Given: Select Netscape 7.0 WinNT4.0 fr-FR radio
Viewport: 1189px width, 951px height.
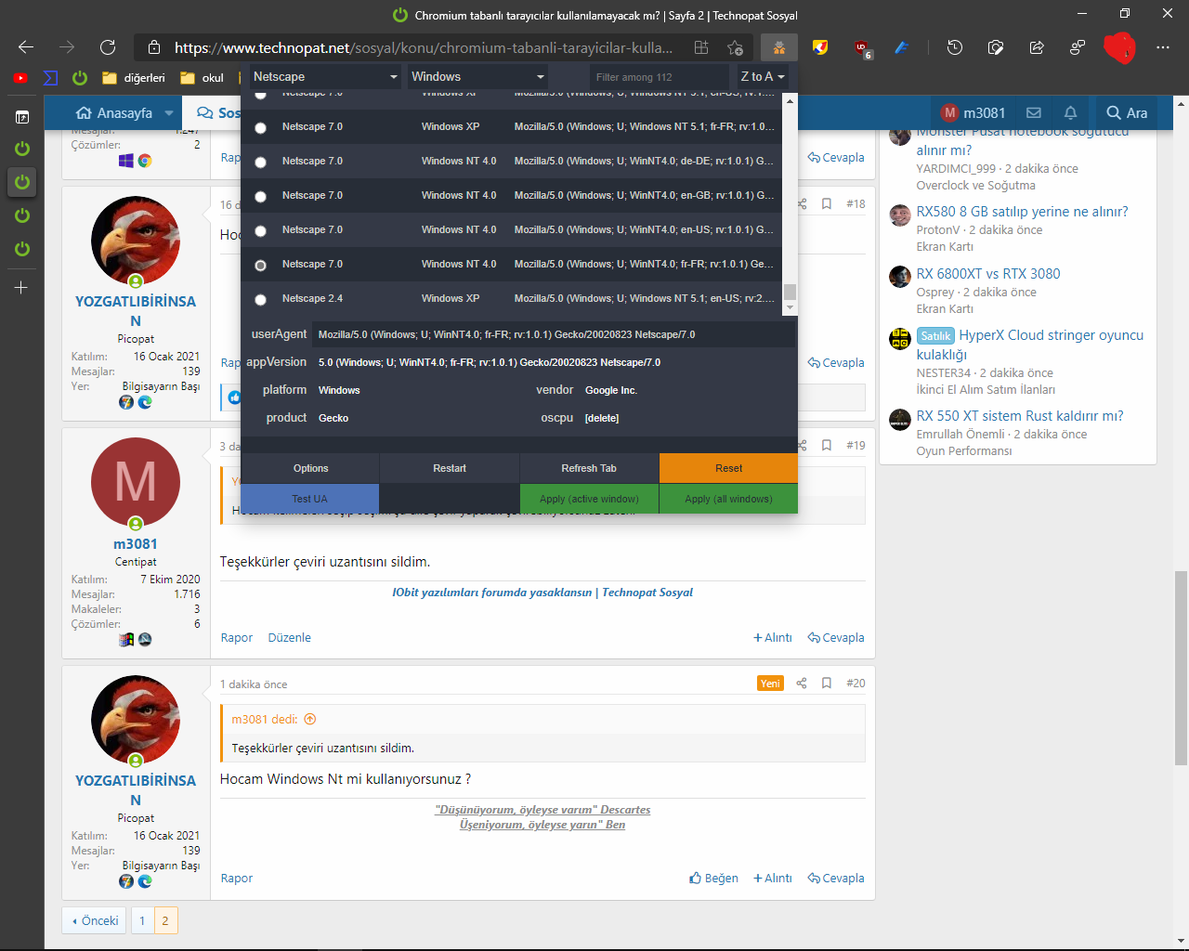Looking at the screenshot, I should (261, 266).
